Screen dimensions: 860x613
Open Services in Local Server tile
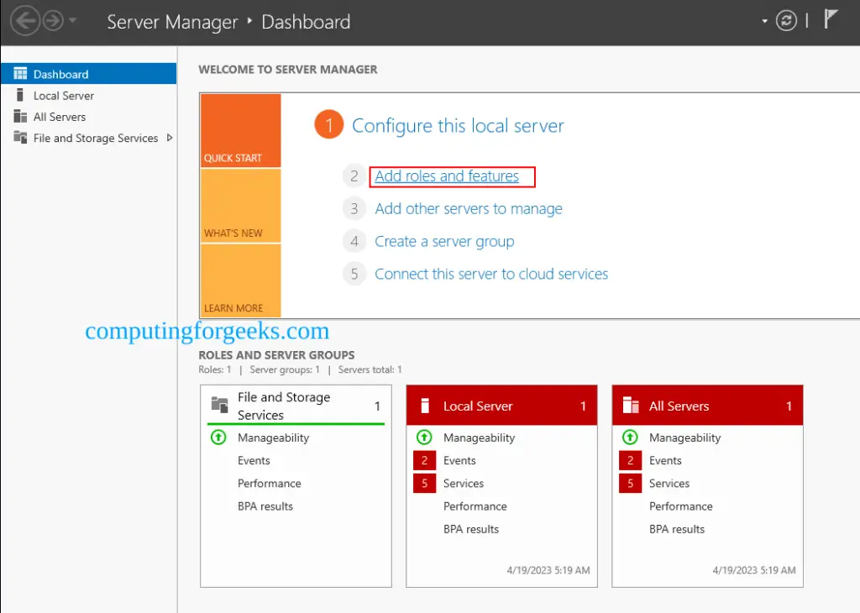pyautogui.click(x=464, y=484)
